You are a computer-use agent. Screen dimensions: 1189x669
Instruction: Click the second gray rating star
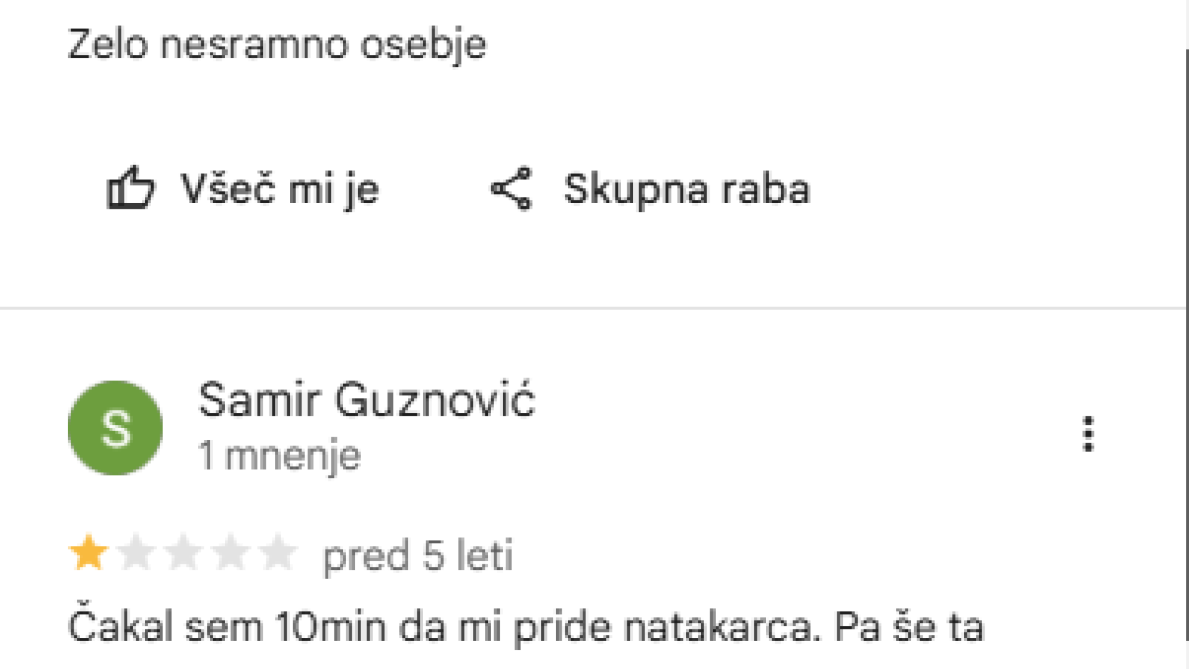tap(136, 553)
